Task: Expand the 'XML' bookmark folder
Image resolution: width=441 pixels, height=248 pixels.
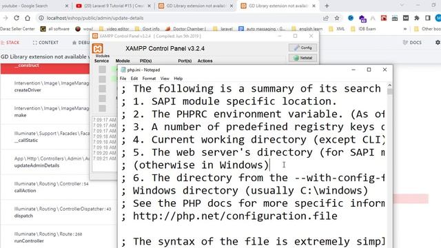Action: (x=337, y=29)
